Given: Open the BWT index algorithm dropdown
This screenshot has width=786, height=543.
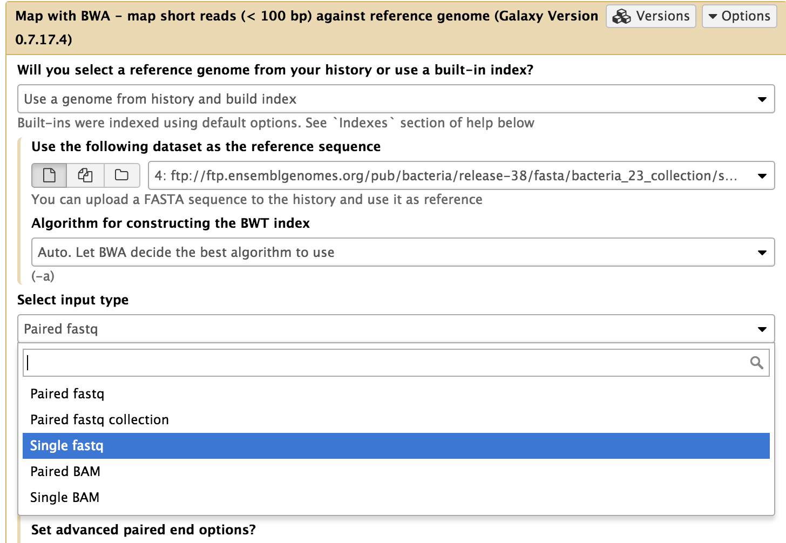Looking at the screenshot, I should pyautogui.click(x=403, y=252).
